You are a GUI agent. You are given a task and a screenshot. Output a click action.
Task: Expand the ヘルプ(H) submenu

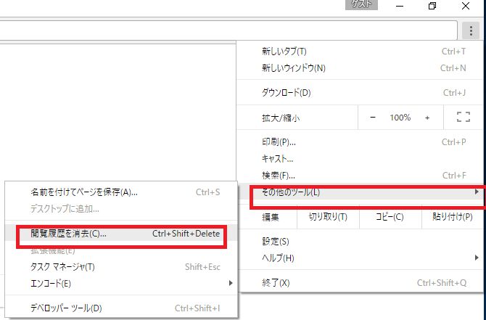point(278,258)
